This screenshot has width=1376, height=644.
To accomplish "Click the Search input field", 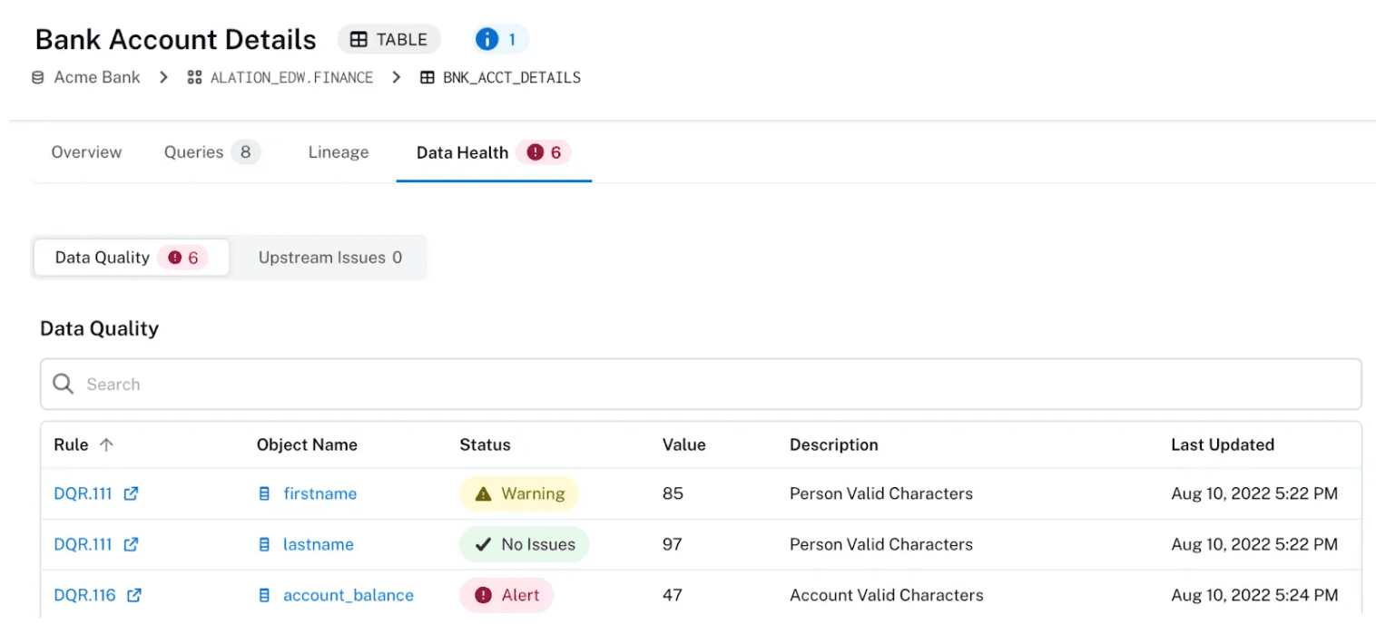I will (363, 384).
